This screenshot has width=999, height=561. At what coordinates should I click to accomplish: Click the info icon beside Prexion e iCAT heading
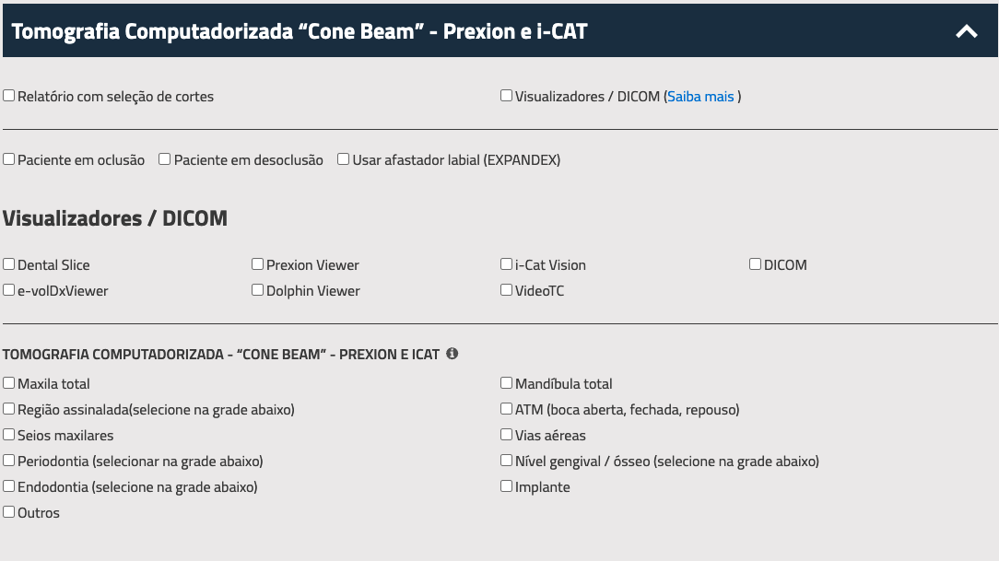pyautogui.click(x=452, y=354)
